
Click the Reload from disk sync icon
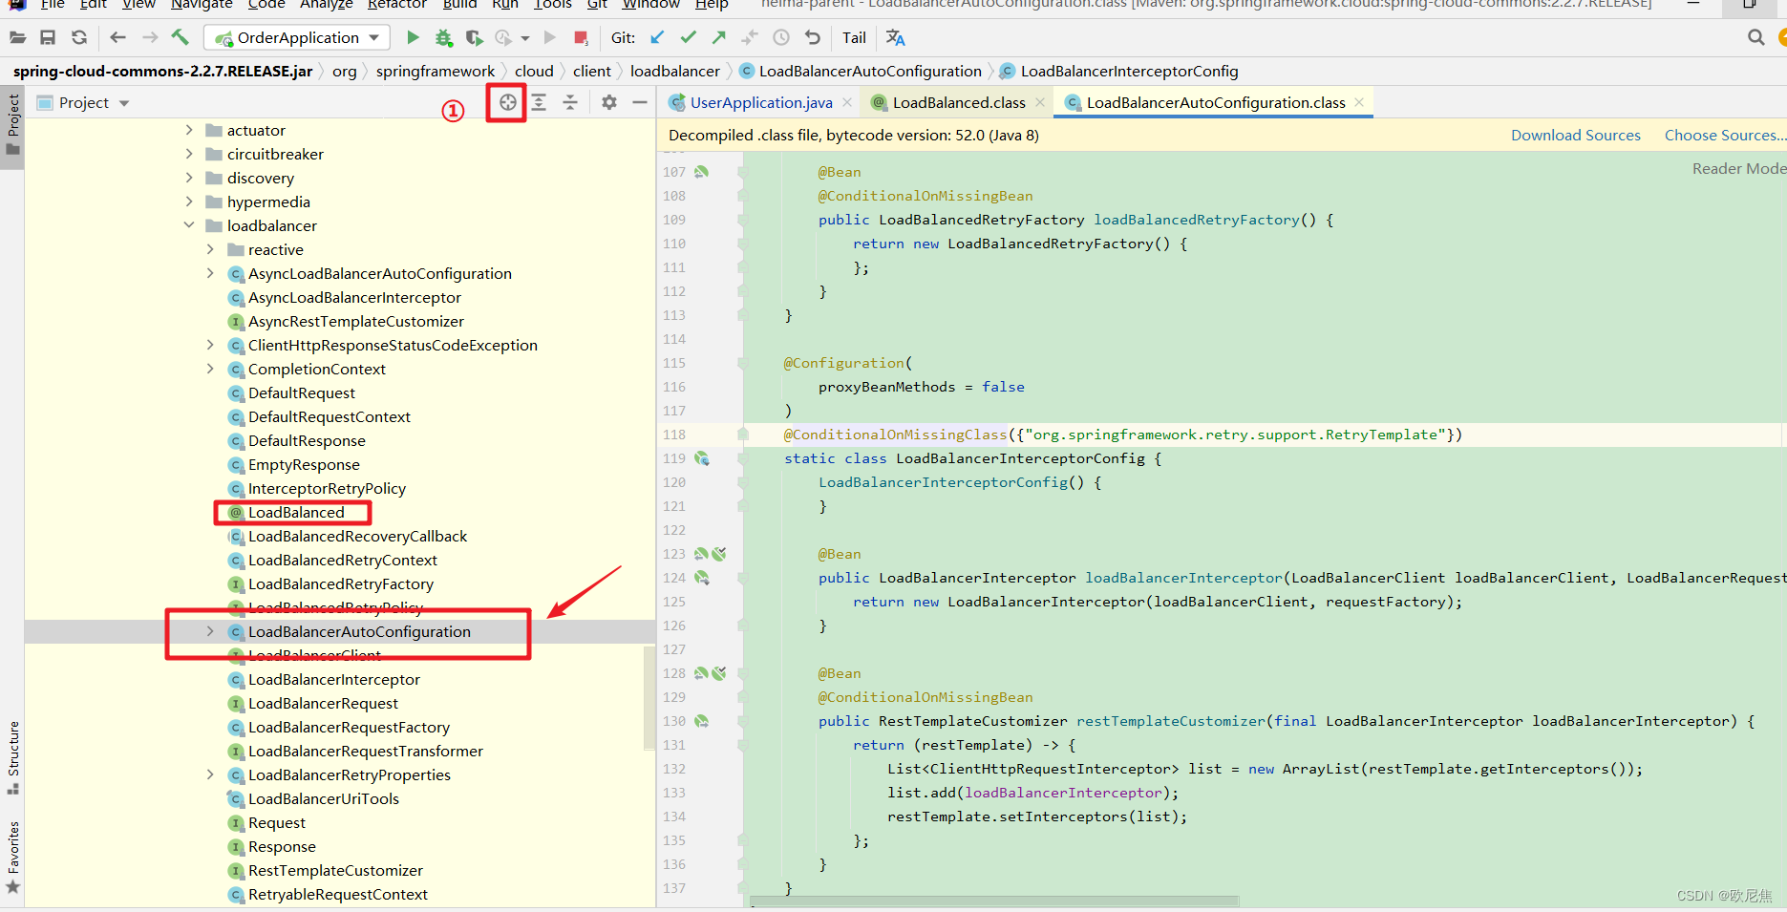79,37
